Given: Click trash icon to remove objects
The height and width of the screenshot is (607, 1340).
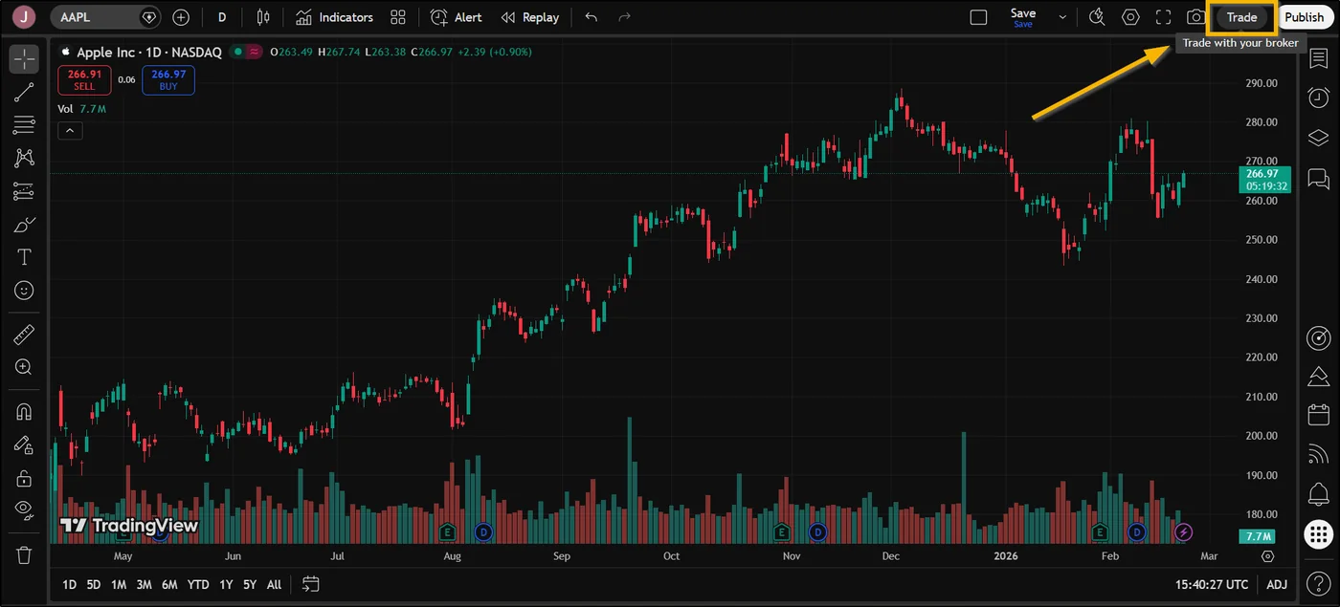Looking at the screenshot, I should [x=24, y=554].
